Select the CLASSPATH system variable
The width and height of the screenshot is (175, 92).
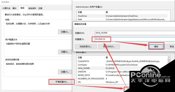122,61
